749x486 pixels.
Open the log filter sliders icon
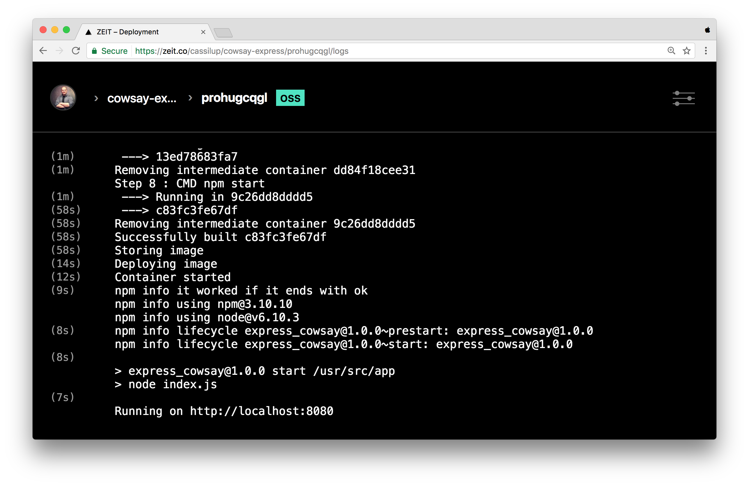[683, 98]
